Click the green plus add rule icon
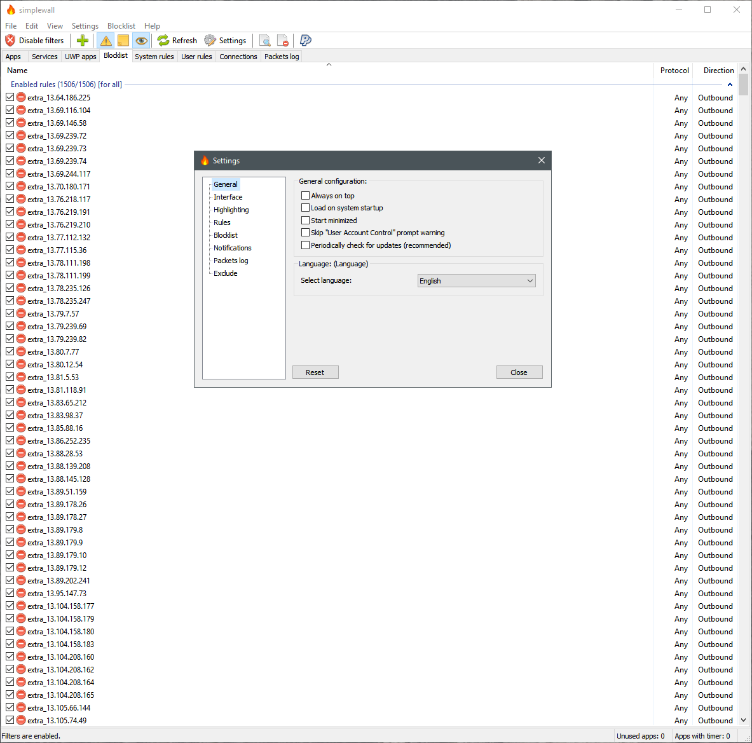752x743 pixels. [82, 40]
